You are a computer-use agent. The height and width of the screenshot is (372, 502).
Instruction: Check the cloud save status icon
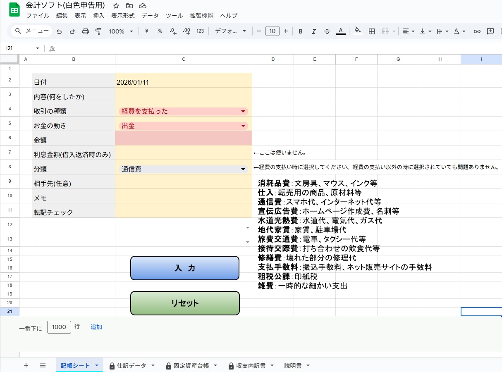point(143,6)
